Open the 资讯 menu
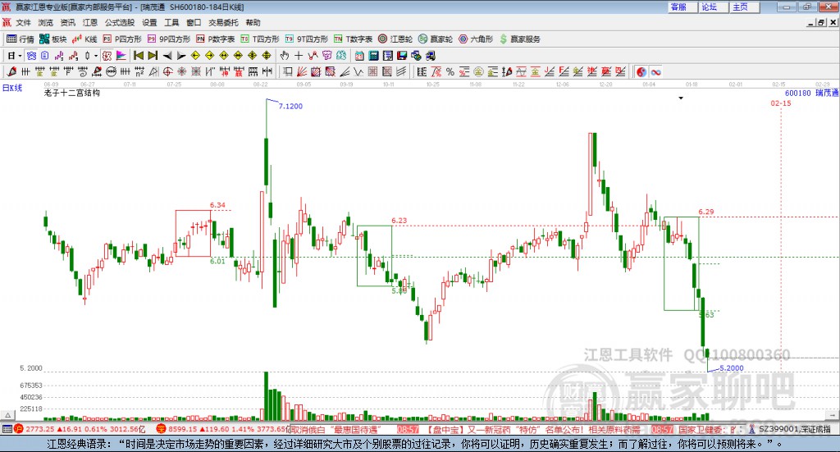This screenshot has width=840, height=452. 67,22
